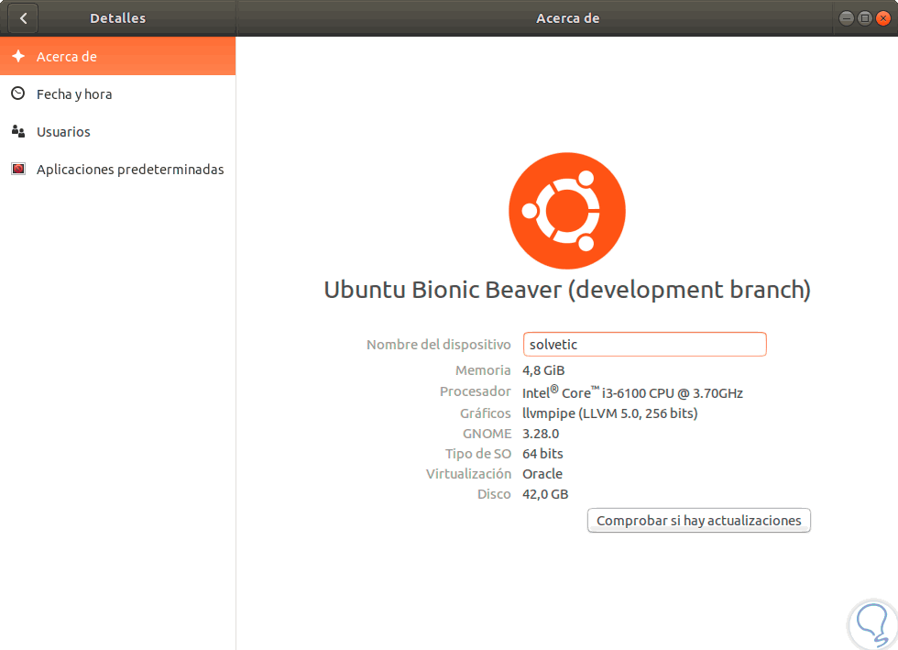Screen dimensions: 898x650
Task: Click the memory value 4,8 GiB
Action: (x=543, y=371)
